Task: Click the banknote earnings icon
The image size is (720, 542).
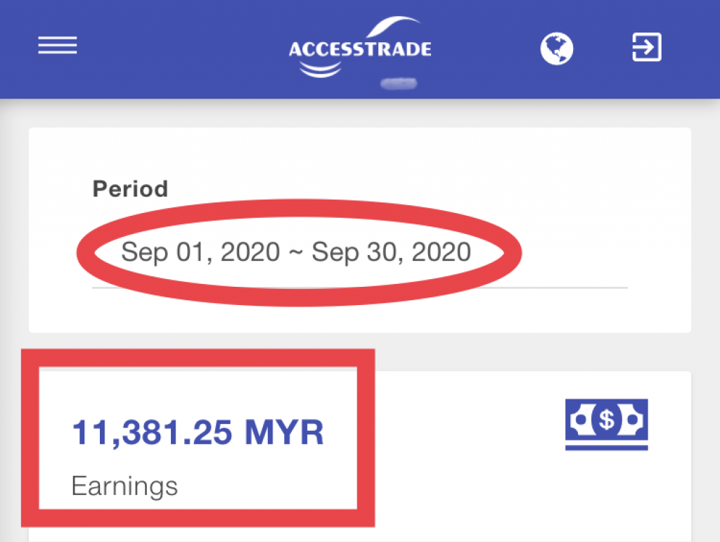Action: [x=607, y=425]
